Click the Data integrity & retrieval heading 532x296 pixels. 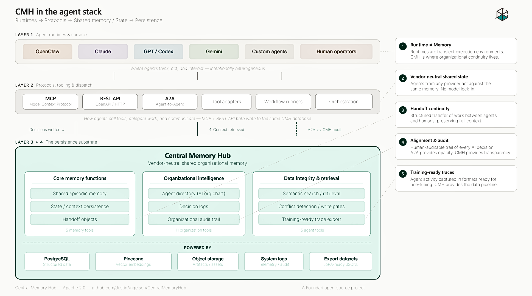pos(312,178)
